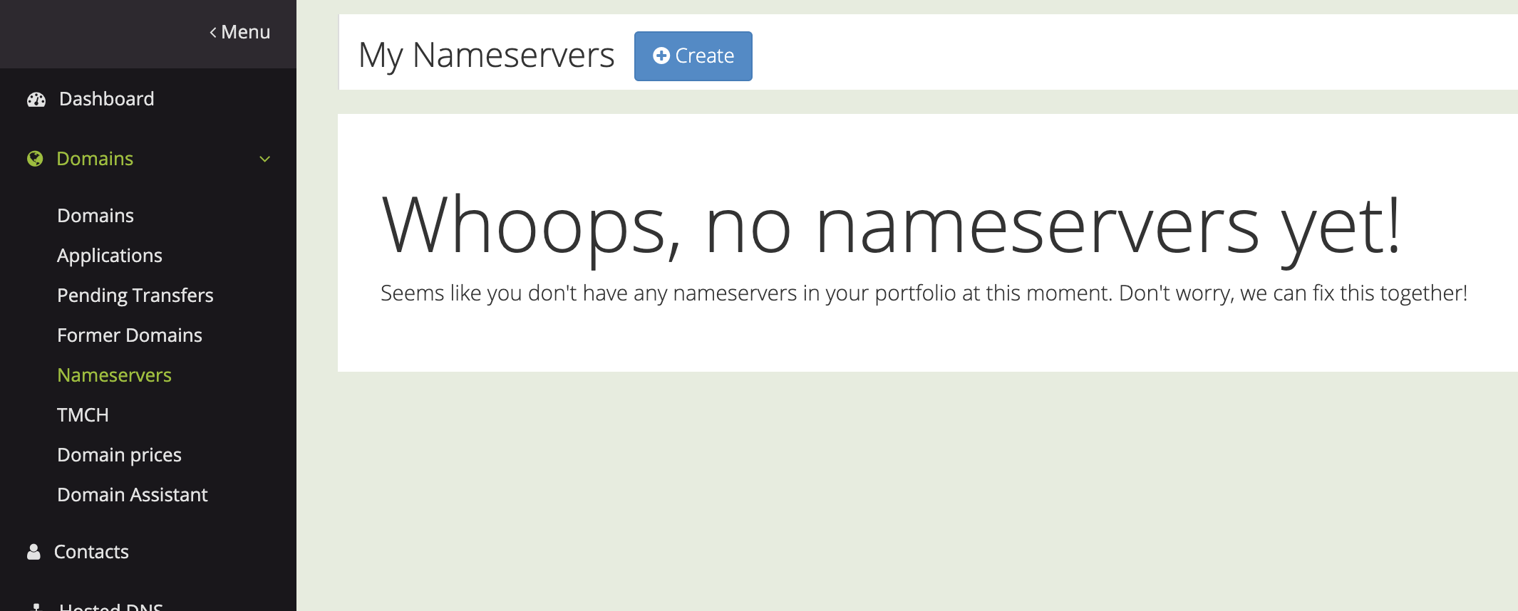
Task: Click the Dashboard gauge icon
Action: [x=36, y=100]
